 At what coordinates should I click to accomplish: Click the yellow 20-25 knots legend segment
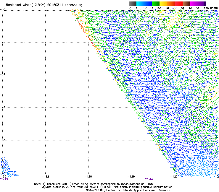tap(163, 4)
